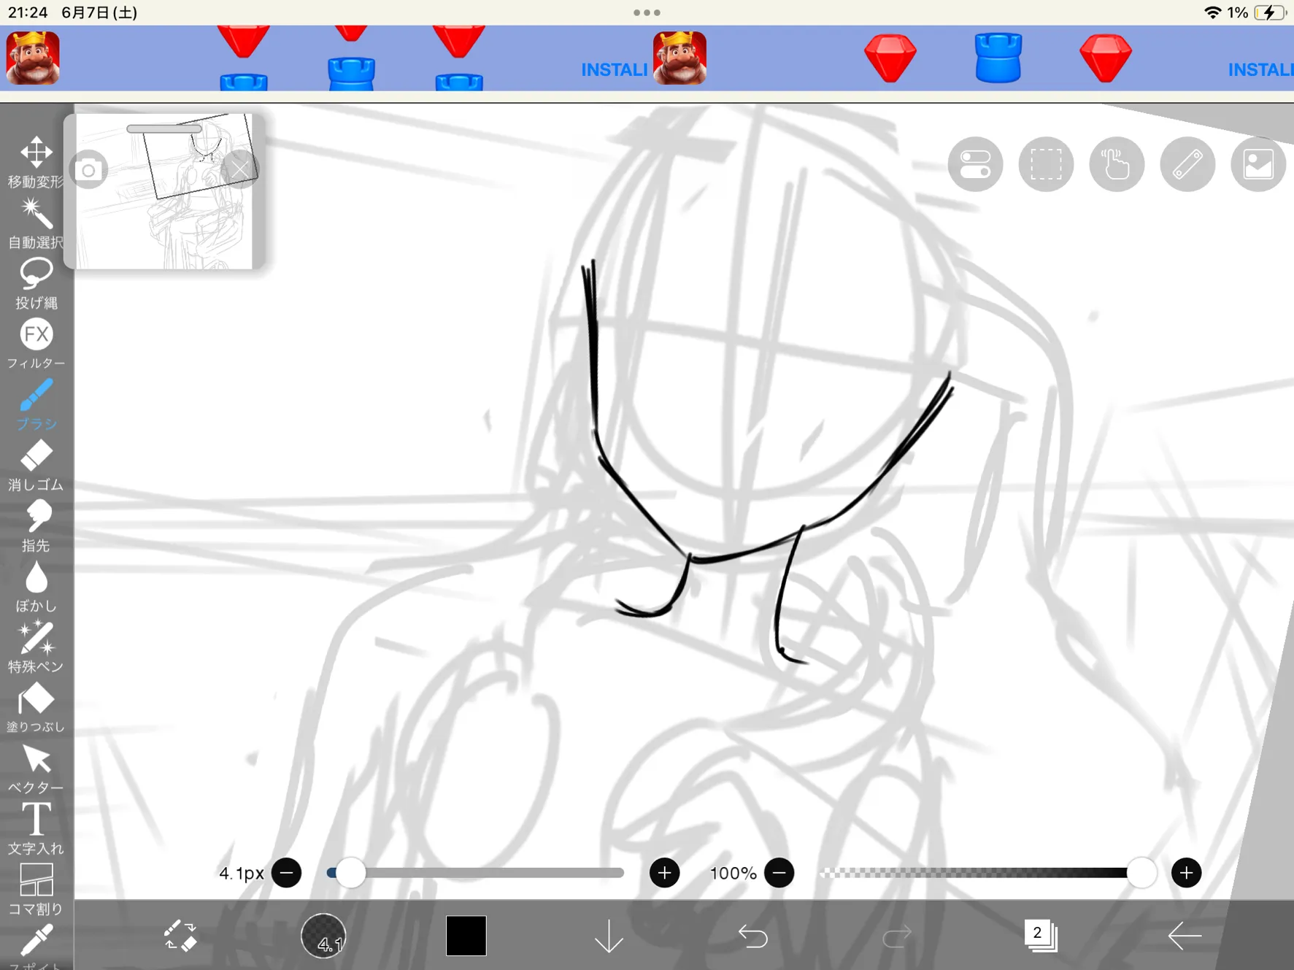The height and width of the screenshot is (970, 1294).
Task: Open the layers panel showing 2
Action: point(1040,935)
